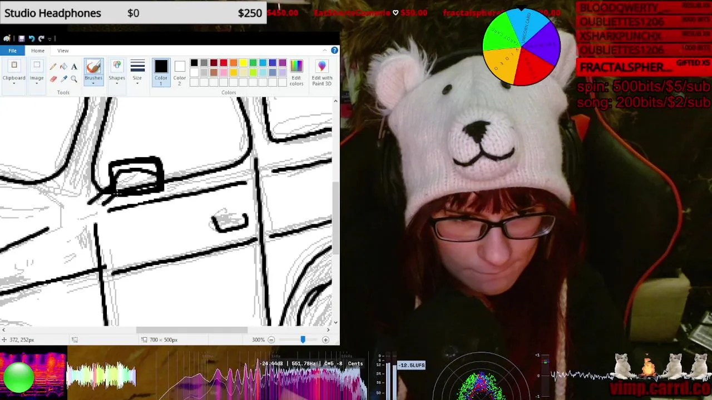This screenshot has width=712, height=400.
Task: Click the horizontal scrollbar thumb
Action: coord(191,330)
